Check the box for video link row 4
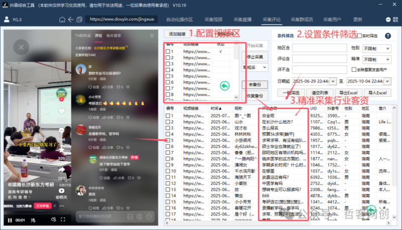 (x=168, y=70)
